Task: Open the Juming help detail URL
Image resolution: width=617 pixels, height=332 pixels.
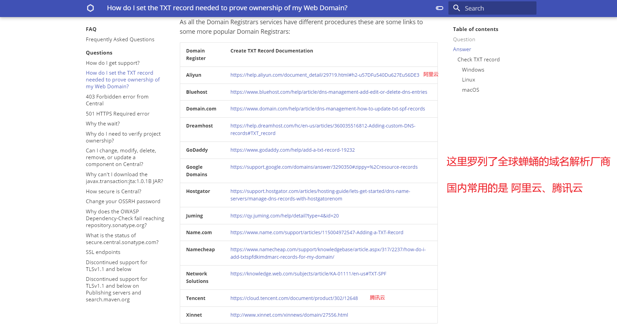Action: 285,216
